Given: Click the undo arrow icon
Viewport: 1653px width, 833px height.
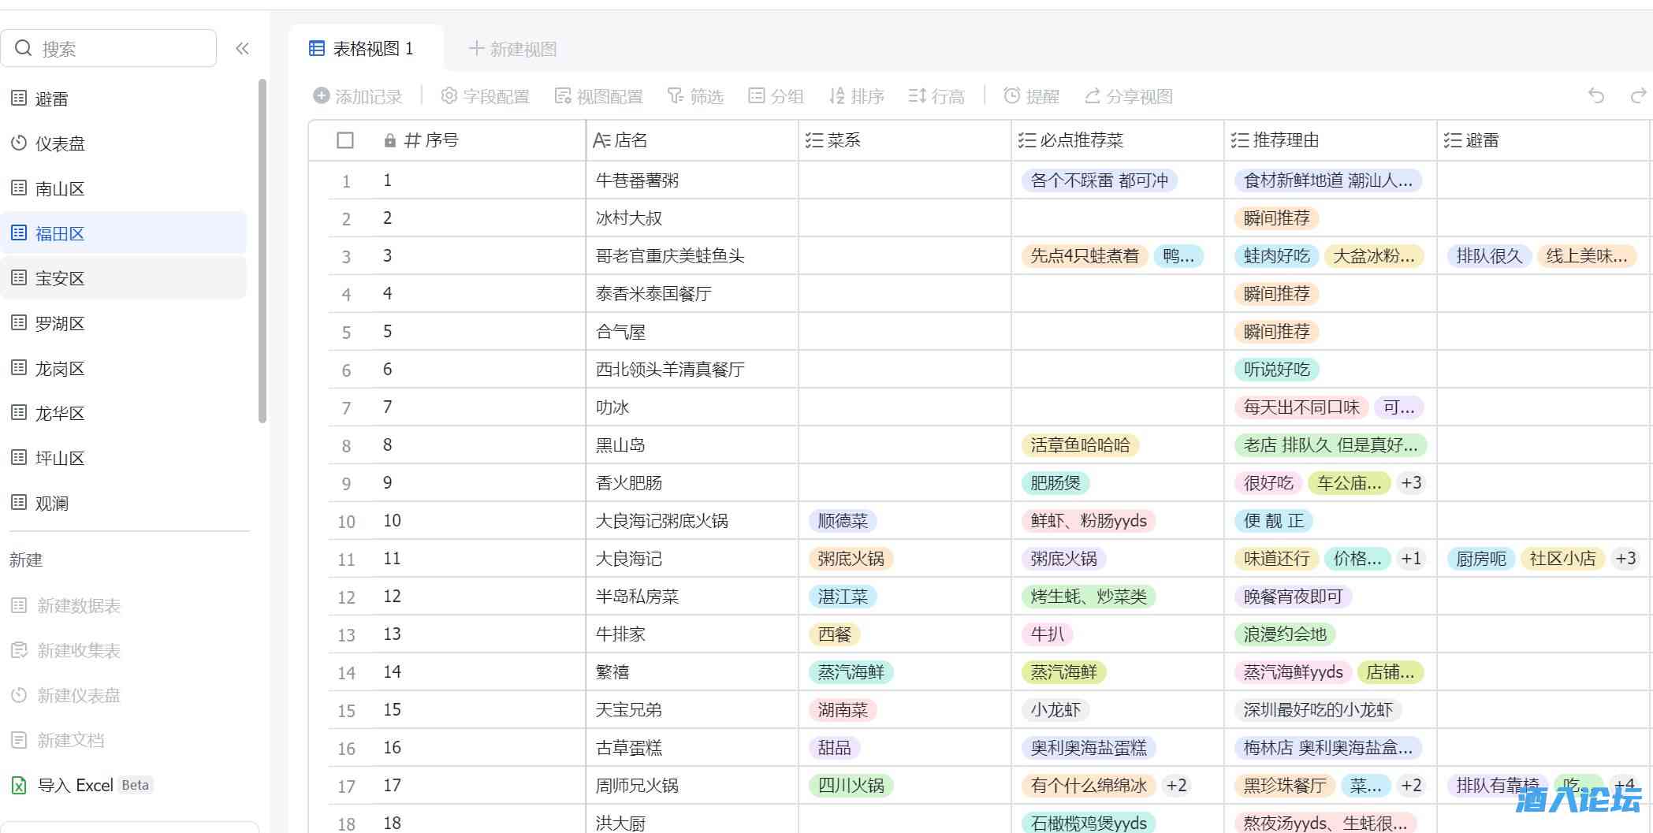Looking at the screenshot, I should point(1596,96).
